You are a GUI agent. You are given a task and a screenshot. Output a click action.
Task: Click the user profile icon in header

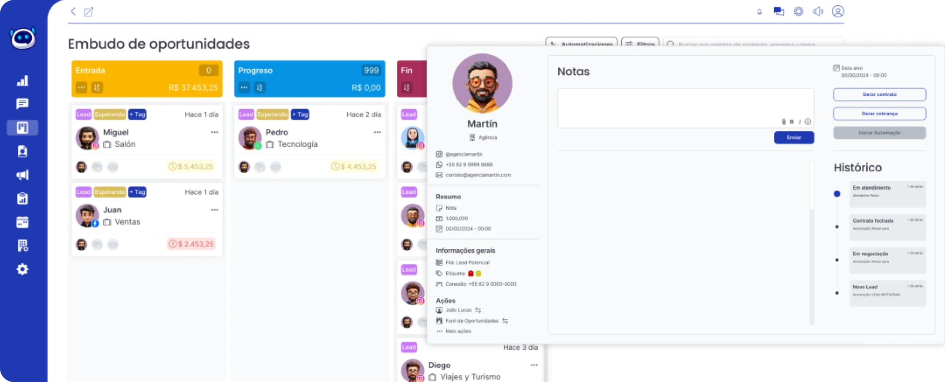(x=838, y=11)
